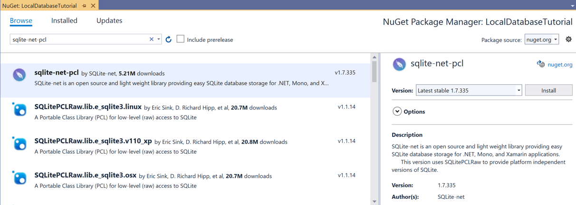Switch to the Installed tab

[x=64, y=20]
